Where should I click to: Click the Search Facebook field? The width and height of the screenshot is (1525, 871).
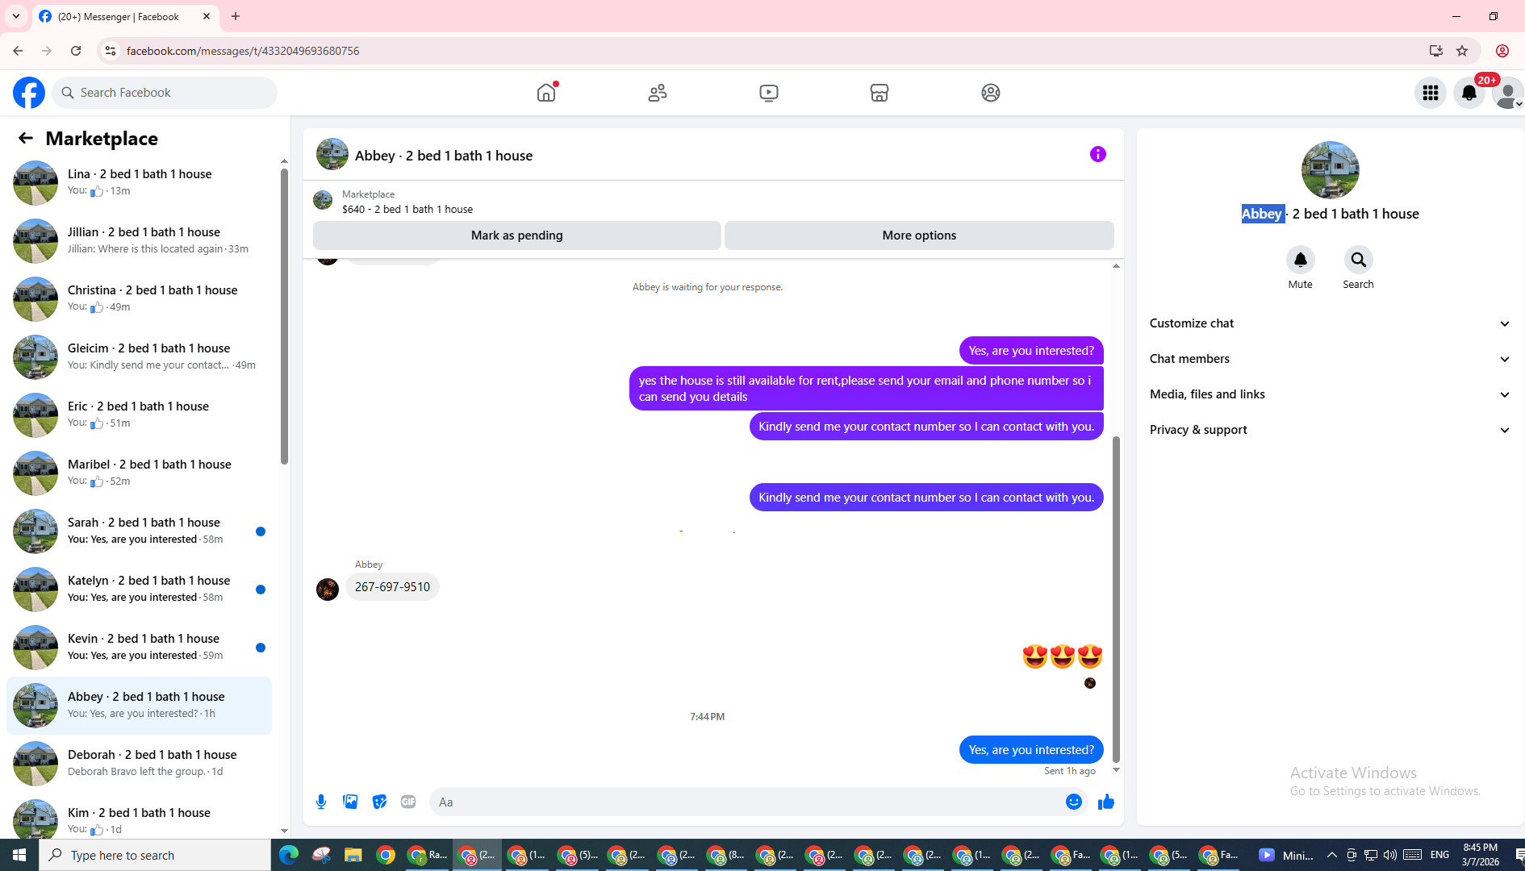click(165, 93)
